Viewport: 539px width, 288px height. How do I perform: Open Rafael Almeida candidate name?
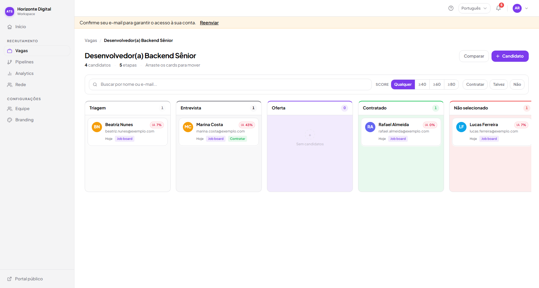[x=394, y=124]
